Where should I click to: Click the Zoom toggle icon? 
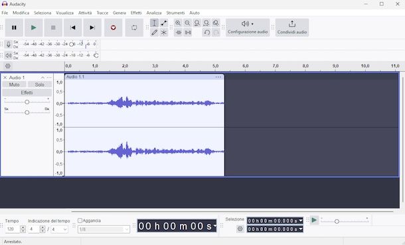coord(216,23)
